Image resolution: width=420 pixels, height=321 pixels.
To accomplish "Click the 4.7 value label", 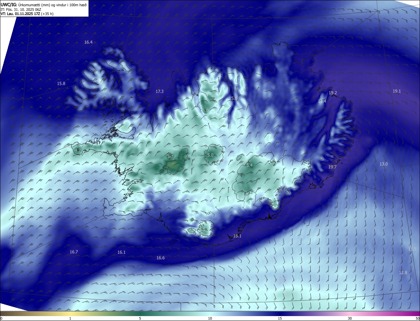I will [78, 150].
